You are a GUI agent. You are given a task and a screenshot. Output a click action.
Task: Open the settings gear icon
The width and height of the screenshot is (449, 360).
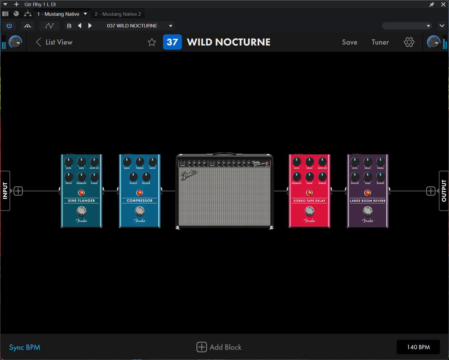(409, 42)
